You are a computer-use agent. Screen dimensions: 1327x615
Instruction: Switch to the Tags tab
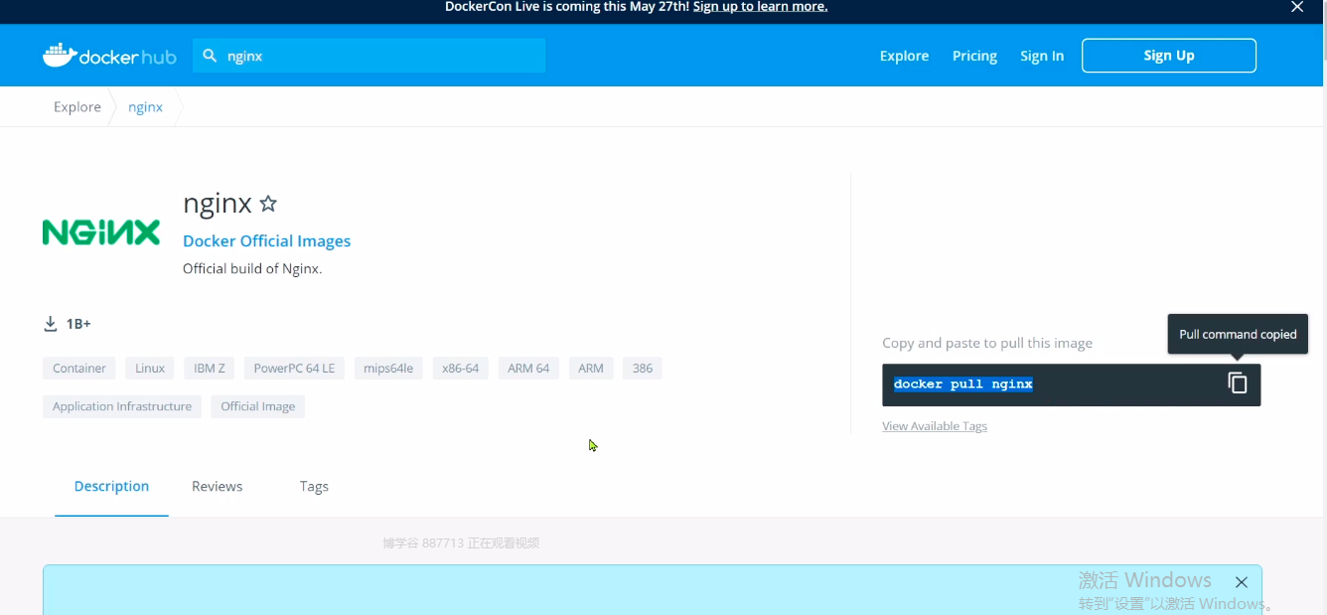314,486
